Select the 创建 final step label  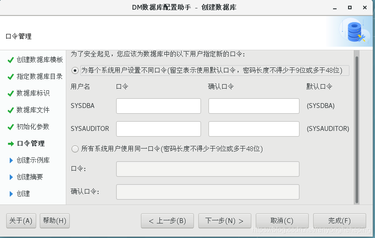[x=23, y=193]
